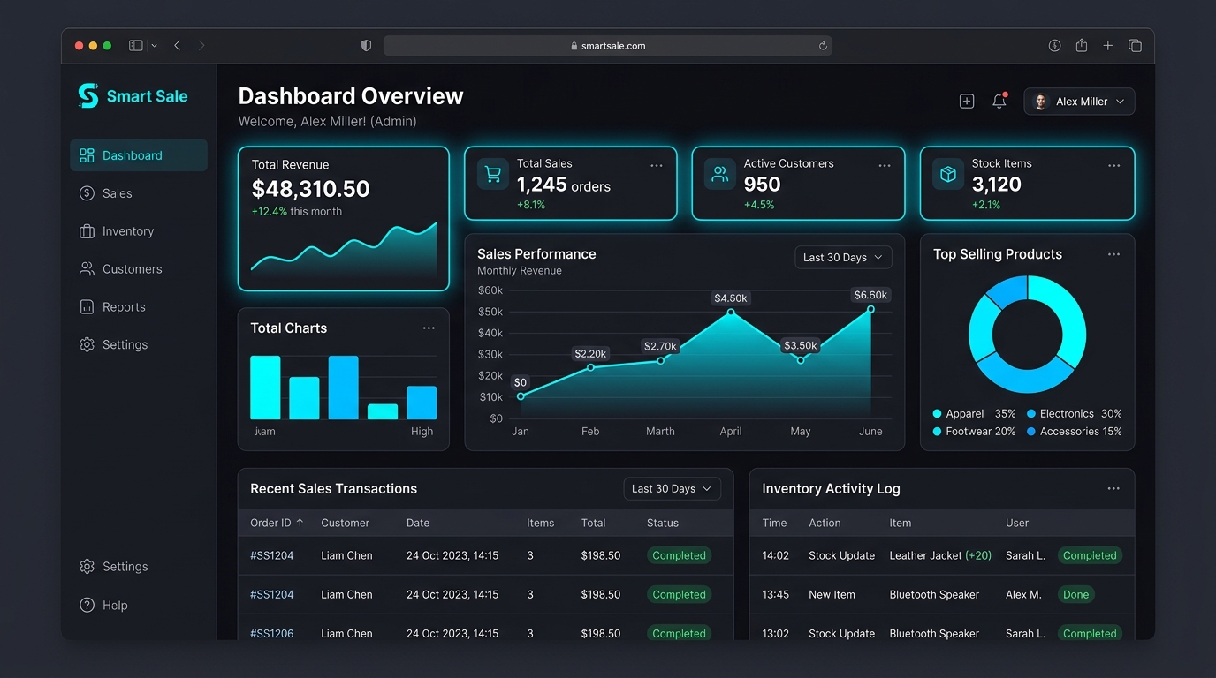Click the add-new plus icon beside the bell

967,102
